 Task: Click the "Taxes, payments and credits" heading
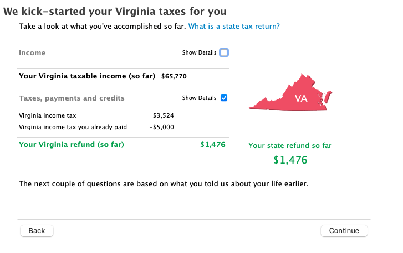(x=72, y=98)
